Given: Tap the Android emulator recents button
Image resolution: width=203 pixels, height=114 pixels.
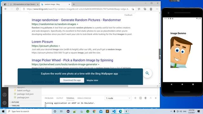Looking at the screenshot, I should 193,84.
